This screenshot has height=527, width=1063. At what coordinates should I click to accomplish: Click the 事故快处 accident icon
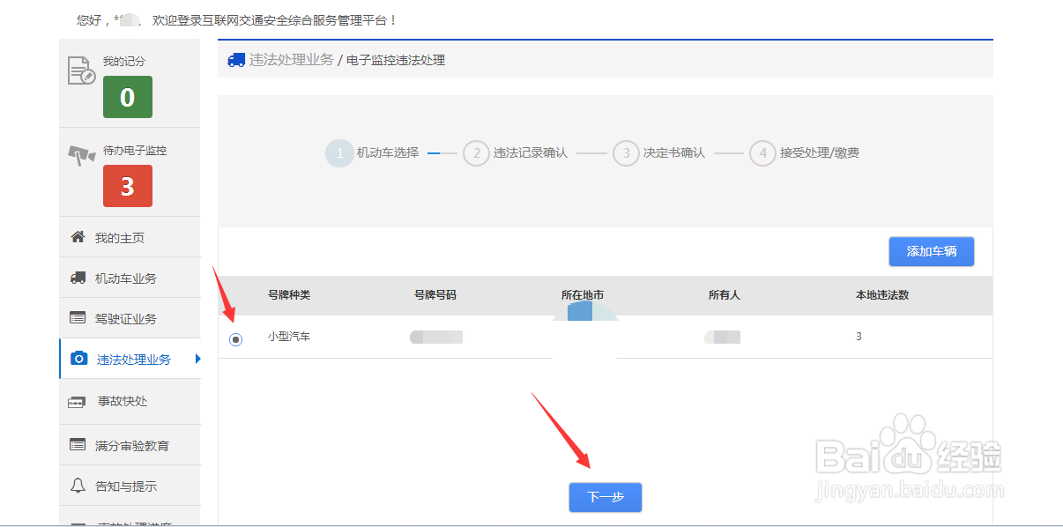coord(78,401)
